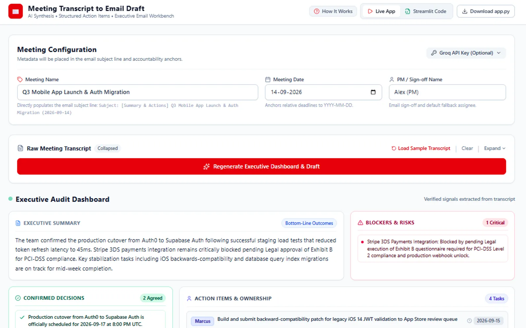Switch to the Streamlit Code tab
Screen dimensions: 526x328
[425, 11]
